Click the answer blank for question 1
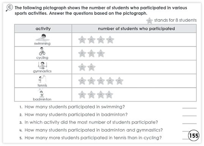This screenshot has width=204, height=146. pyautogui.click(x=190, y=107)
